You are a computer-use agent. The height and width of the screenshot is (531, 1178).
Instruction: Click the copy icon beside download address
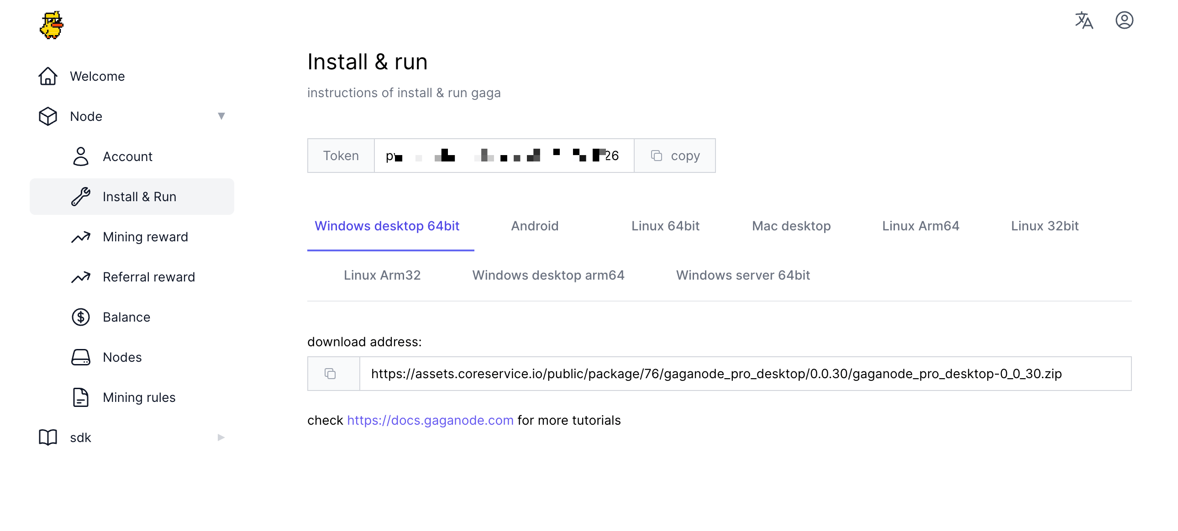[330, 373]
